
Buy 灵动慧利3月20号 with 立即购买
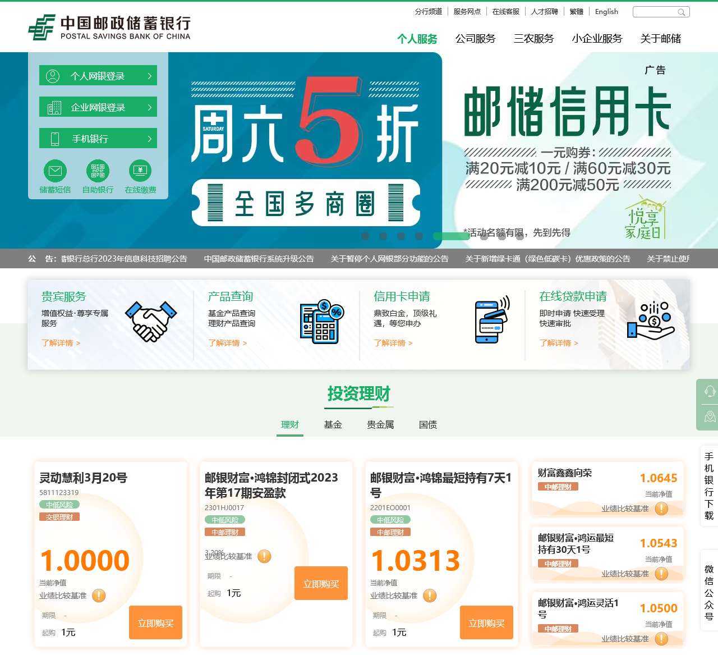point(156,622)
